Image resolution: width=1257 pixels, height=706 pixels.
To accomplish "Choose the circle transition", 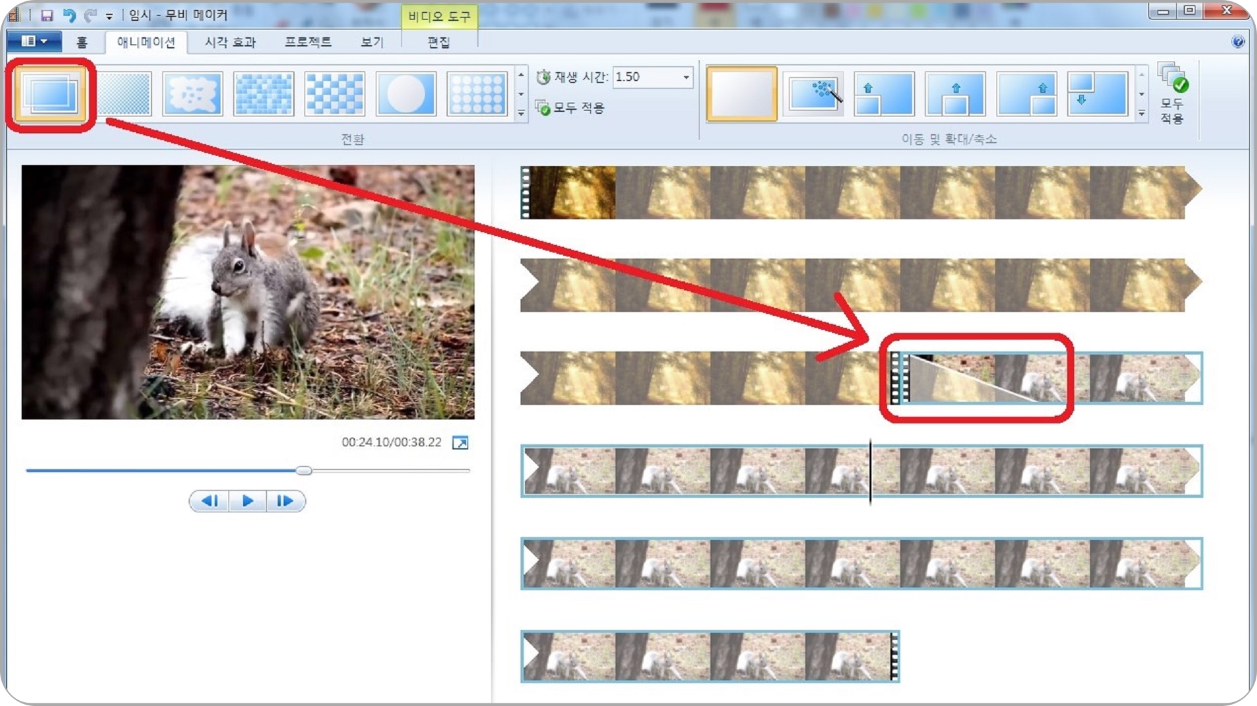I will 406,94.
